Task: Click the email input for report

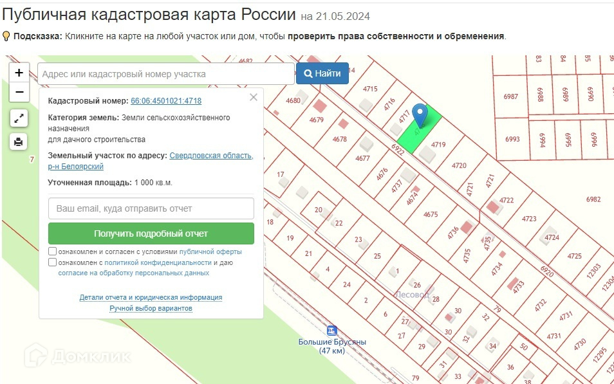Action: click(x=151, y=208)
